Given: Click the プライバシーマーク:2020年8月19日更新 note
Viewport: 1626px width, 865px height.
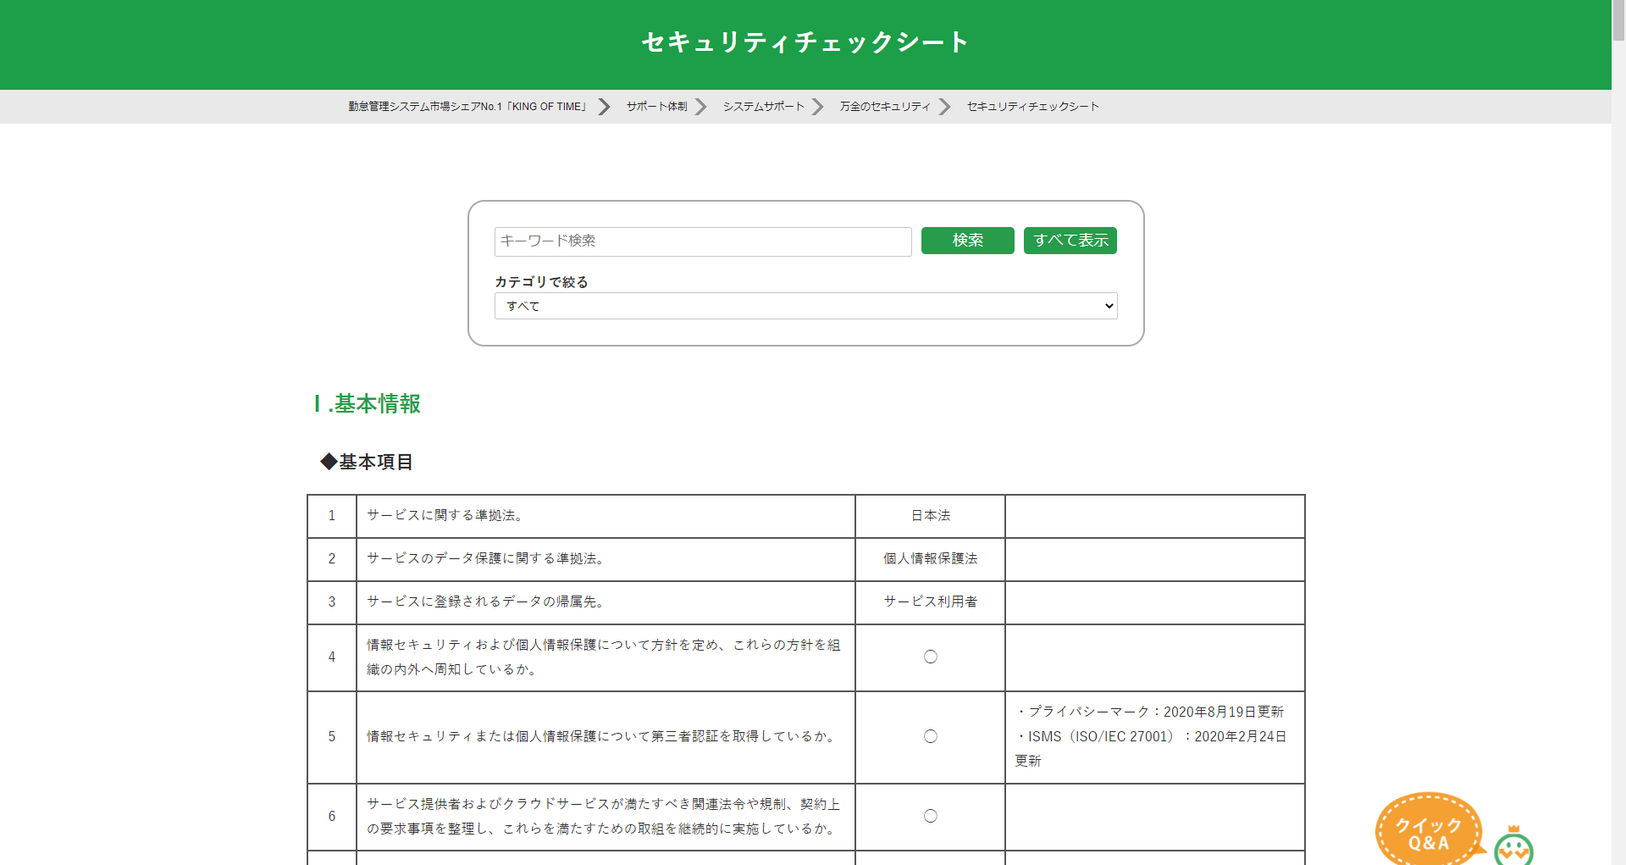Looking at the screenshot, I should (x=1150, y=713).
